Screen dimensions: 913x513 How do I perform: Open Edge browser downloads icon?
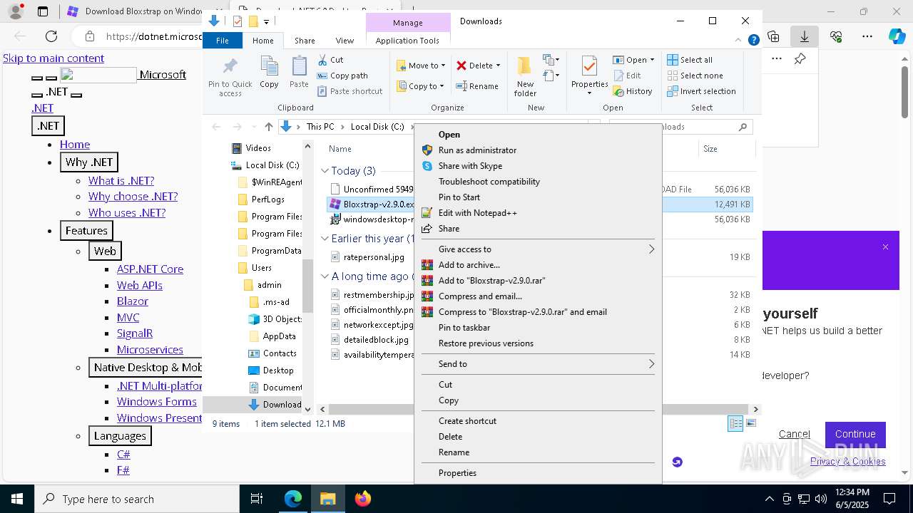tap(805, 36)
